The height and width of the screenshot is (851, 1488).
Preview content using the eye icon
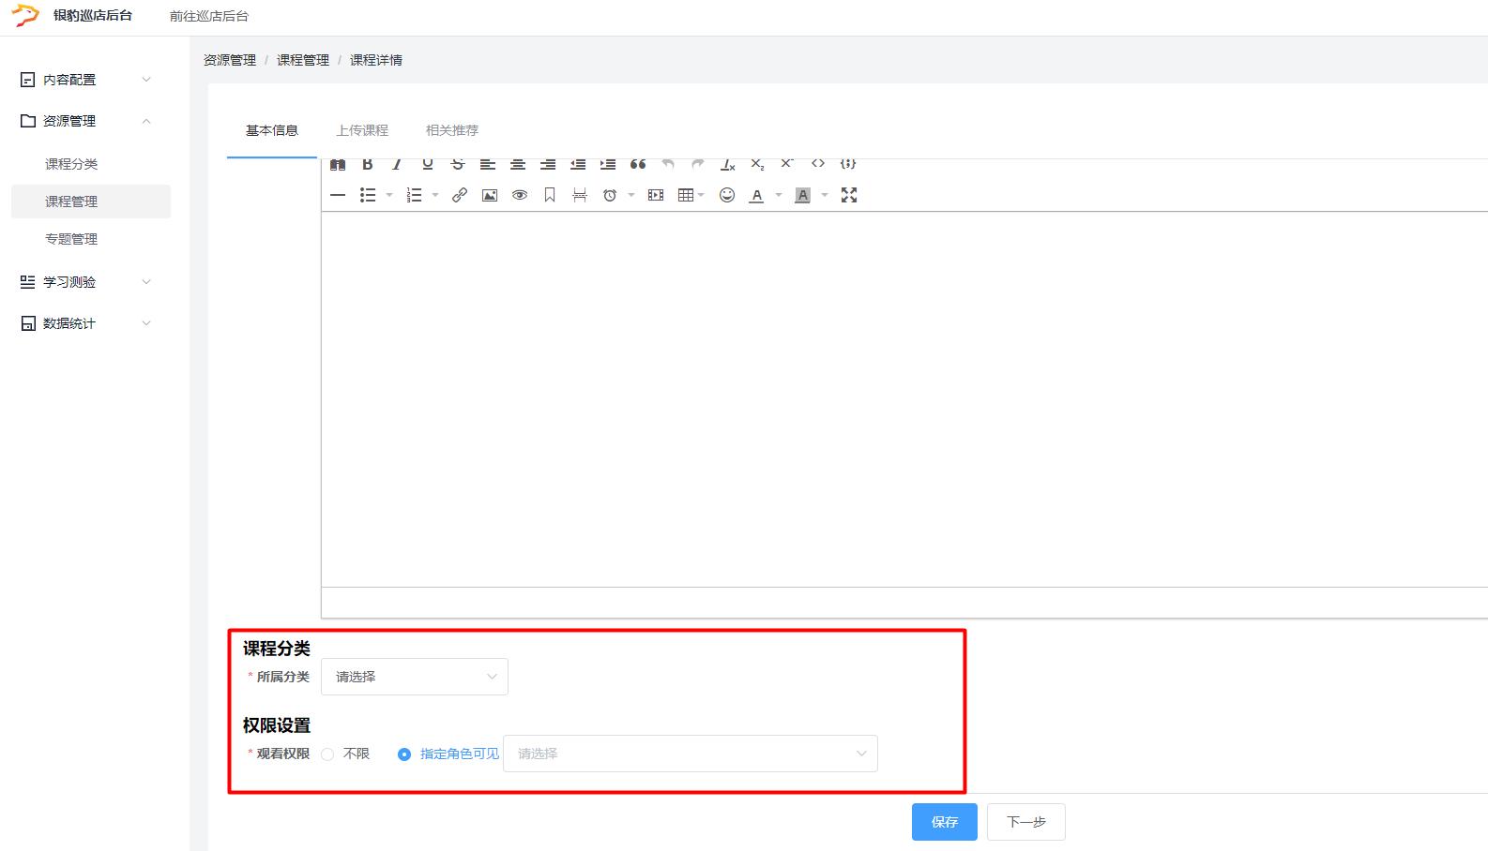(x=520, y=195)
